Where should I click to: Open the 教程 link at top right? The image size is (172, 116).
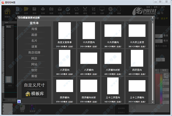tap(148, 7)
